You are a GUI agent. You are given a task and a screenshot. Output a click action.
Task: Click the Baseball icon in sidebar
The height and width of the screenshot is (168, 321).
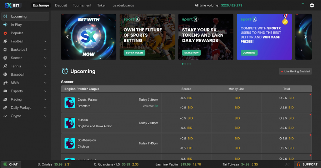click(x=5, y=75)
